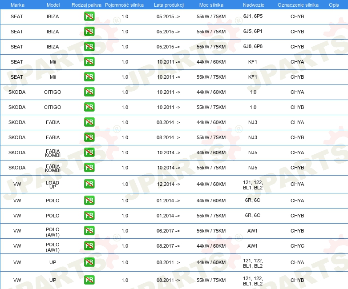Select 121, 122, BL1, BL2 in LOAD UP row
Image resolution: width=348 pixels, height=289 pixels.
(253, 185)
